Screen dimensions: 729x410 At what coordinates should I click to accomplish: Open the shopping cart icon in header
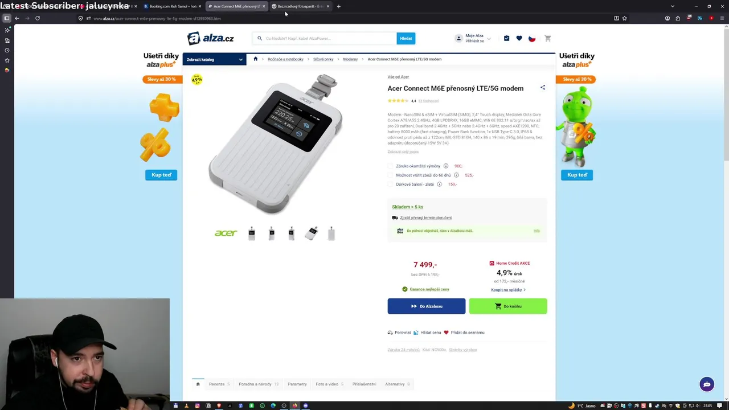click(x=548, y=38)
